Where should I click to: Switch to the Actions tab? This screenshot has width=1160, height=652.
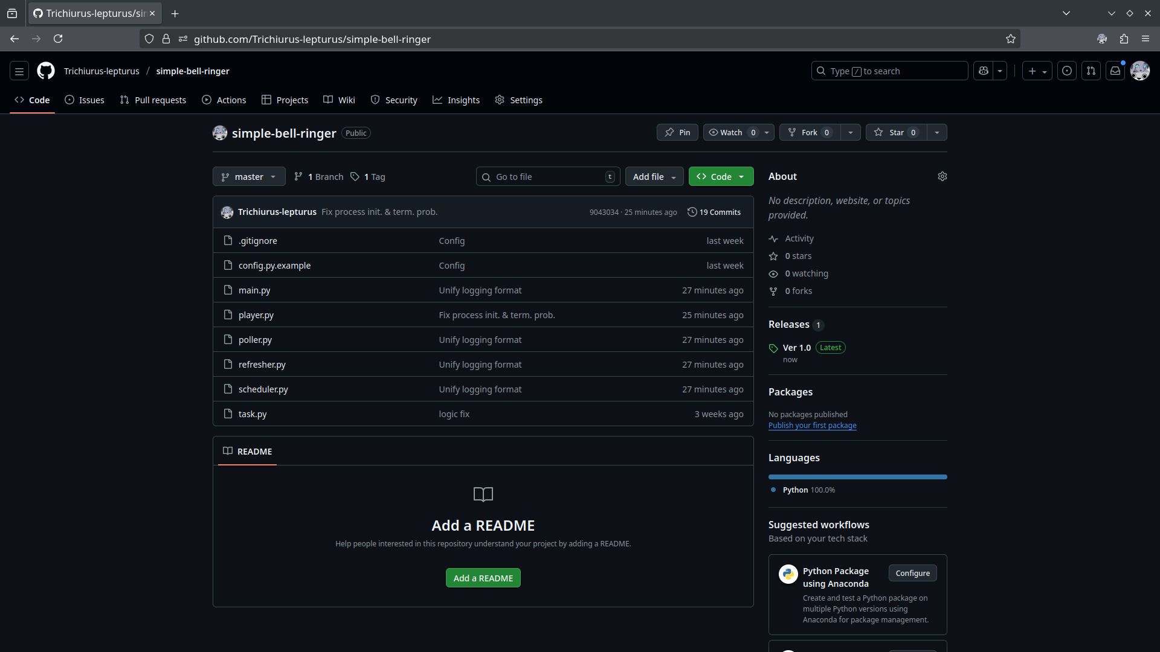tap(224, 100)
